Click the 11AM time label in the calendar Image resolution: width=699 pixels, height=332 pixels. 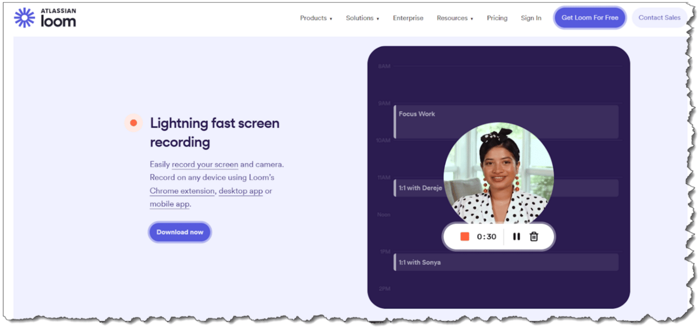tap(383, 178)
